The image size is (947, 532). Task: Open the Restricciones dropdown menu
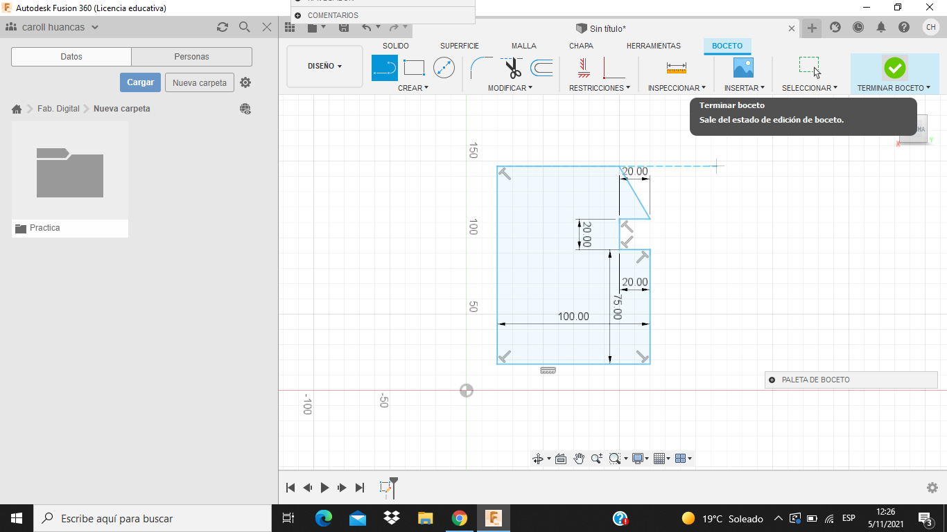point(600,88)
